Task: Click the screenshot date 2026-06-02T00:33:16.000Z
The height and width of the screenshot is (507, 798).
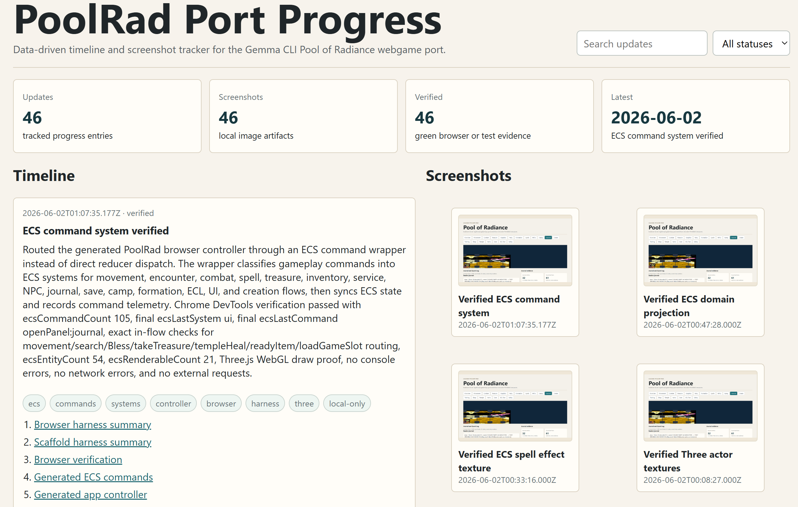Action: [x=507, y=480]
